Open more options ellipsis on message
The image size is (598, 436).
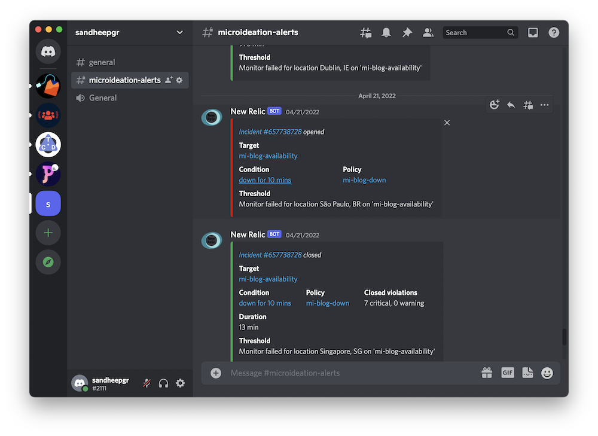point(545,105)
